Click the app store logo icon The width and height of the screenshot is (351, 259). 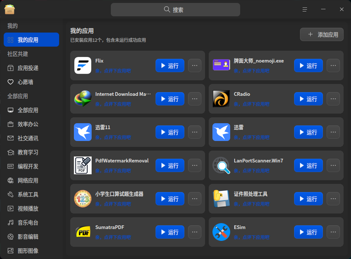click(9, 9)
